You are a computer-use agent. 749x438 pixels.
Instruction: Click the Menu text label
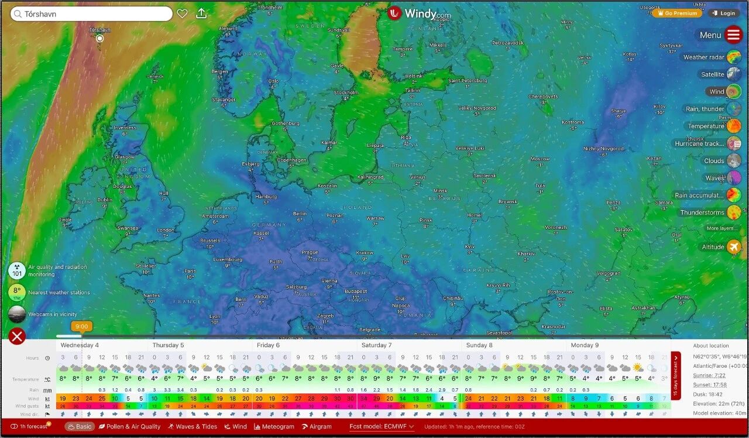(710, 35)
